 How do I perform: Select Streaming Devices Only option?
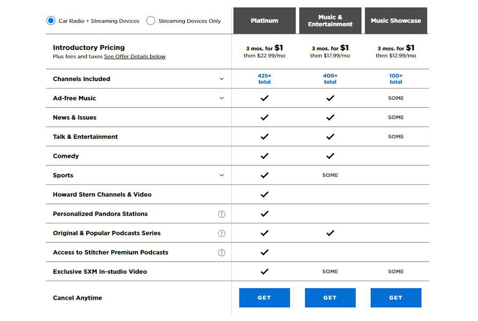point(151,21)
